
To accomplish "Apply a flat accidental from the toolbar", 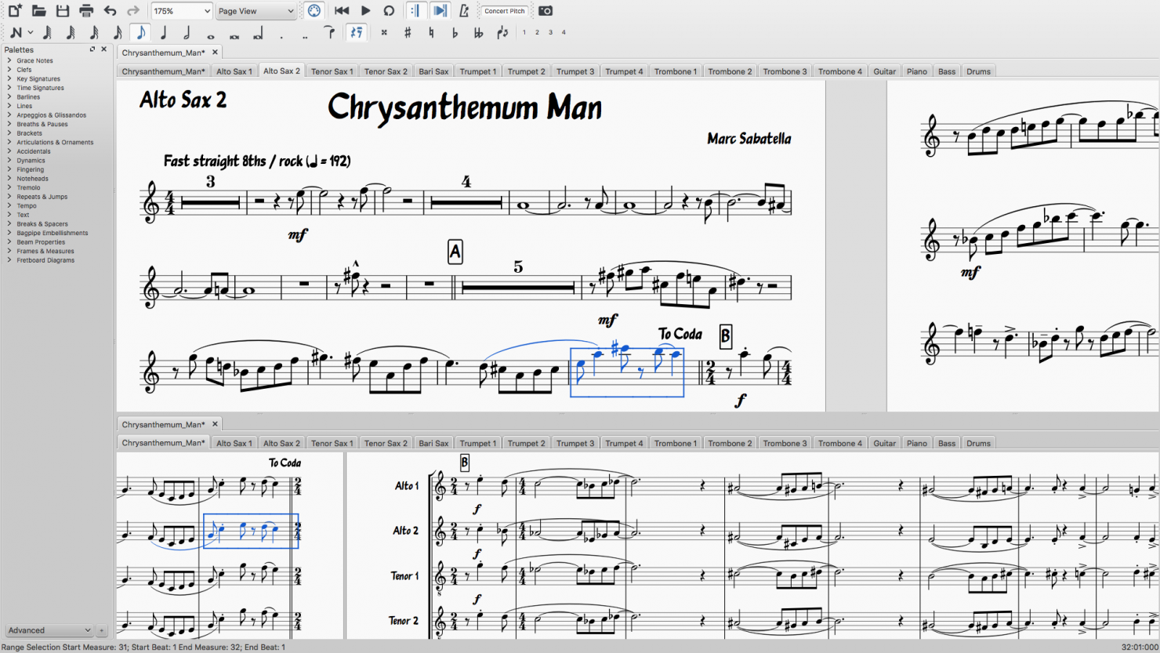I will coord(455,32).
